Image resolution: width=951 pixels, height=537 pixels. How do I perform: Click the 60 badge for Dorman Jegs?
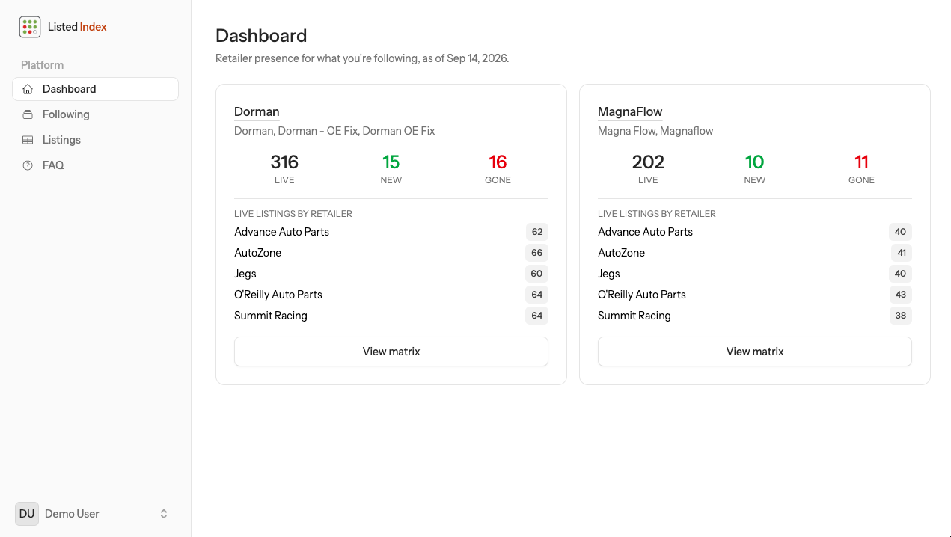(536, 274)
